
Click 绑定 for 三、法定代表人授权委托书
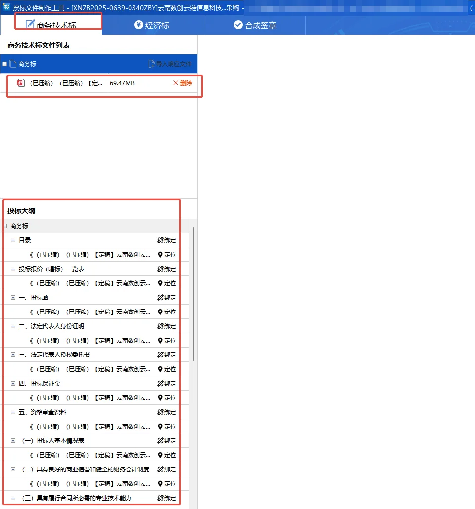click(x=167, y=354)
